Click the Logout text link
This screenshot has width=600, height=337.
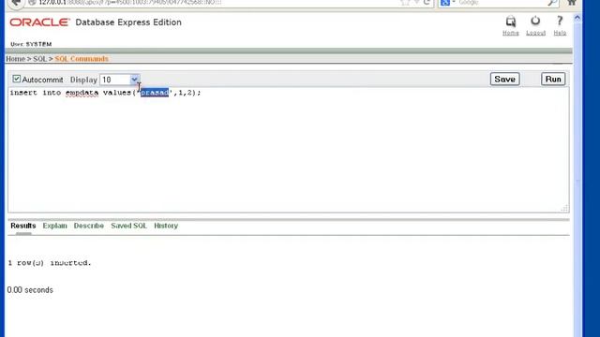click(535, 33)
